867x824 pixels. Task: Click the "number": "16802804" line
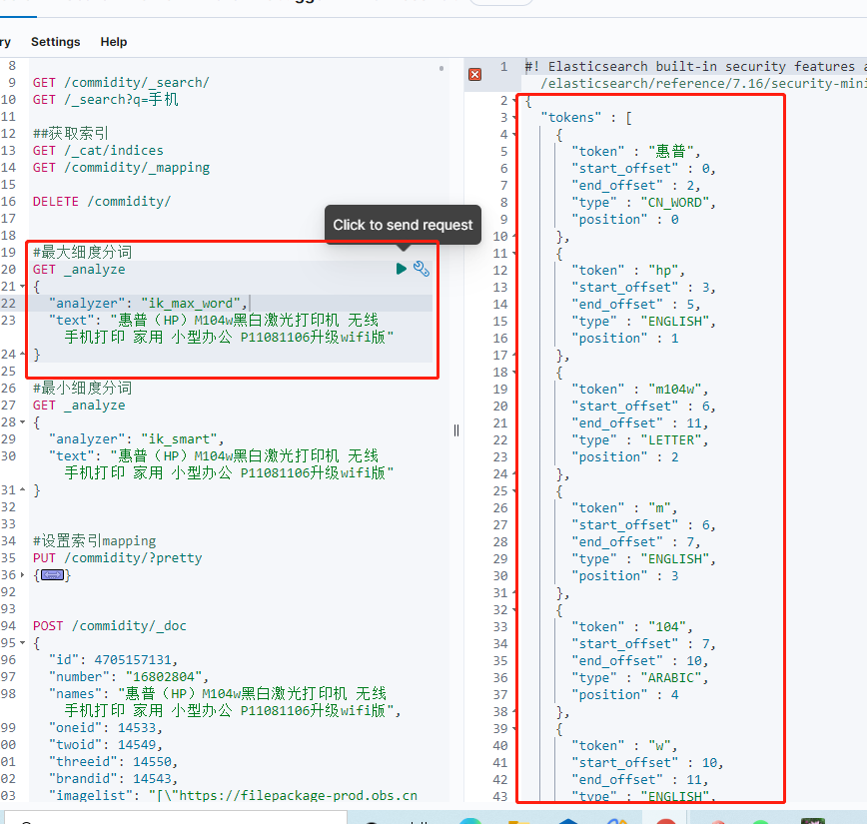(x=128, y=677)
